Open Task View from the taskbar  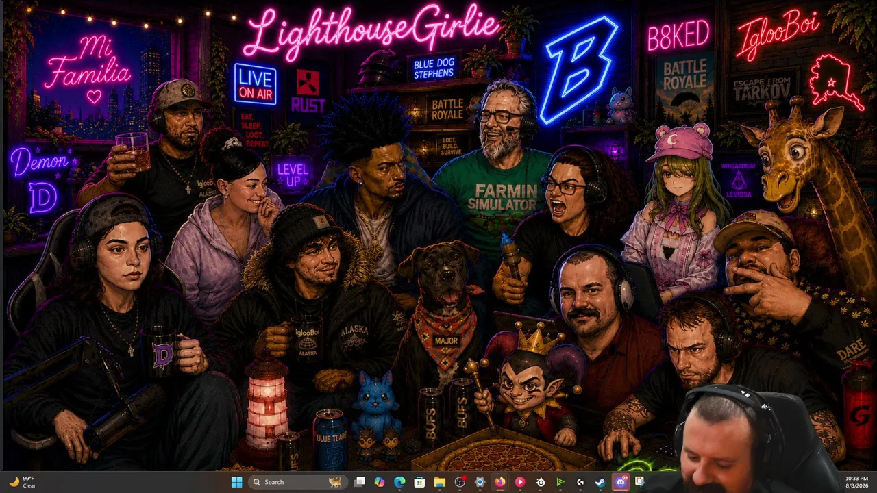click(x=360, y=482)
